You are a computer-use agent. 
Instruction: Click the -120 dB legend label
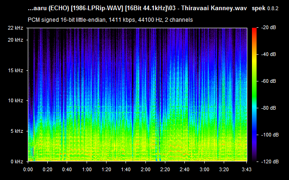point(270,162)
